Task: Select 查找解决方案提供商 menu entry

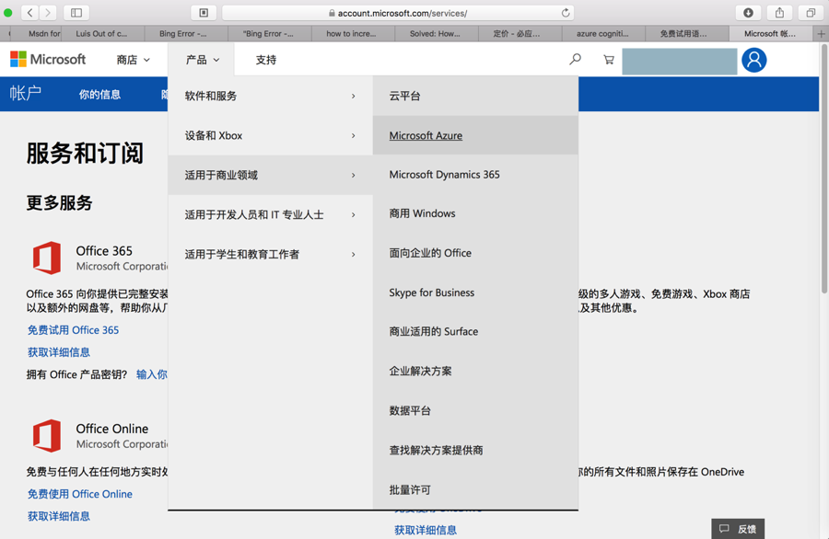Action: (x=475, y=451)
